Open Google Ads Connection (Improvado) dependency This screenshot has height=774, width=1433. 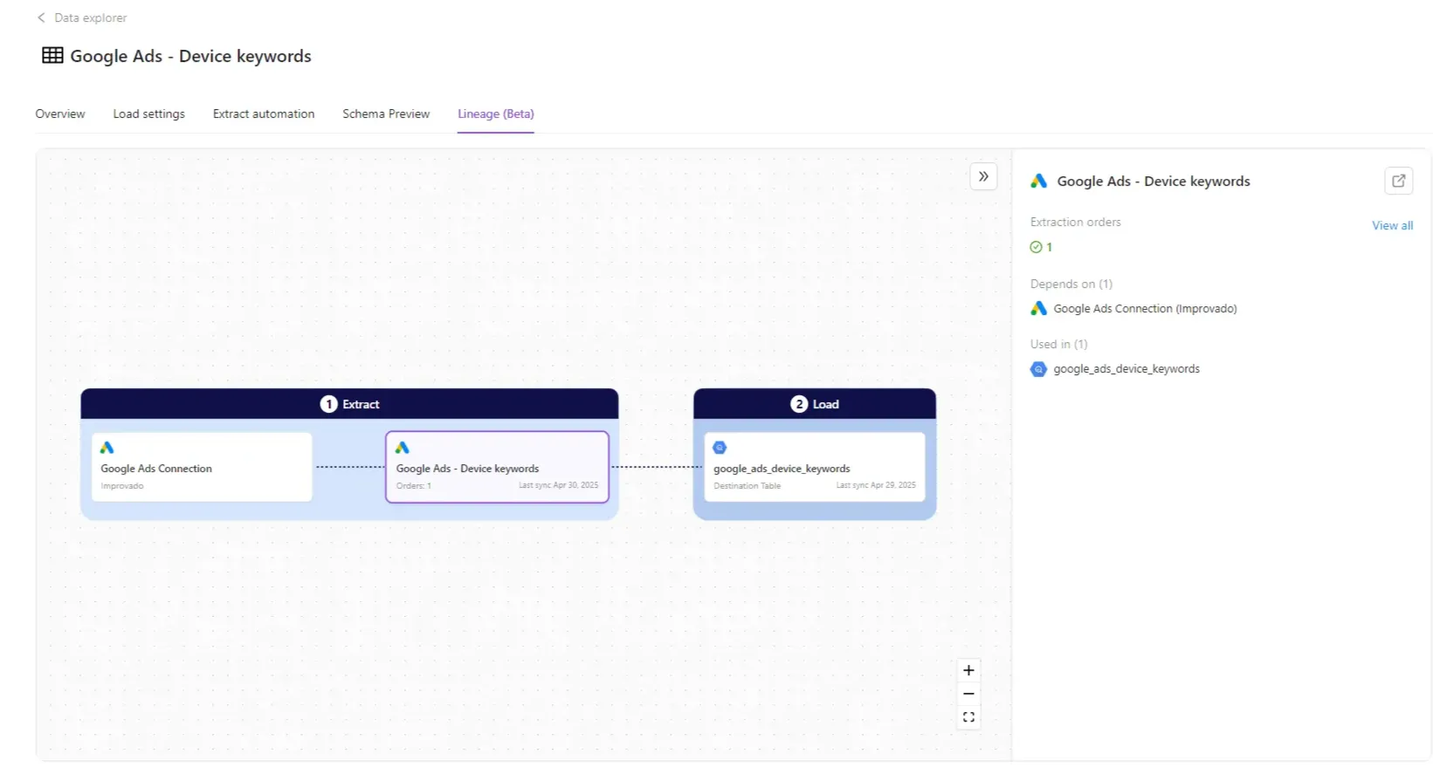[x=1144, y=309]
